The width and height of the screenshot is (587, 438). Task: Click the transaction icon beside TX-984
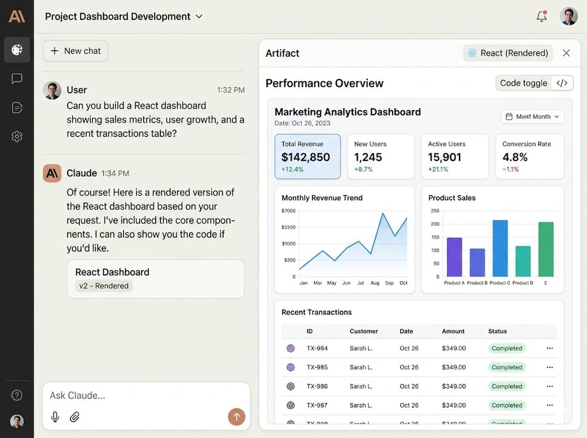(291, 349)
